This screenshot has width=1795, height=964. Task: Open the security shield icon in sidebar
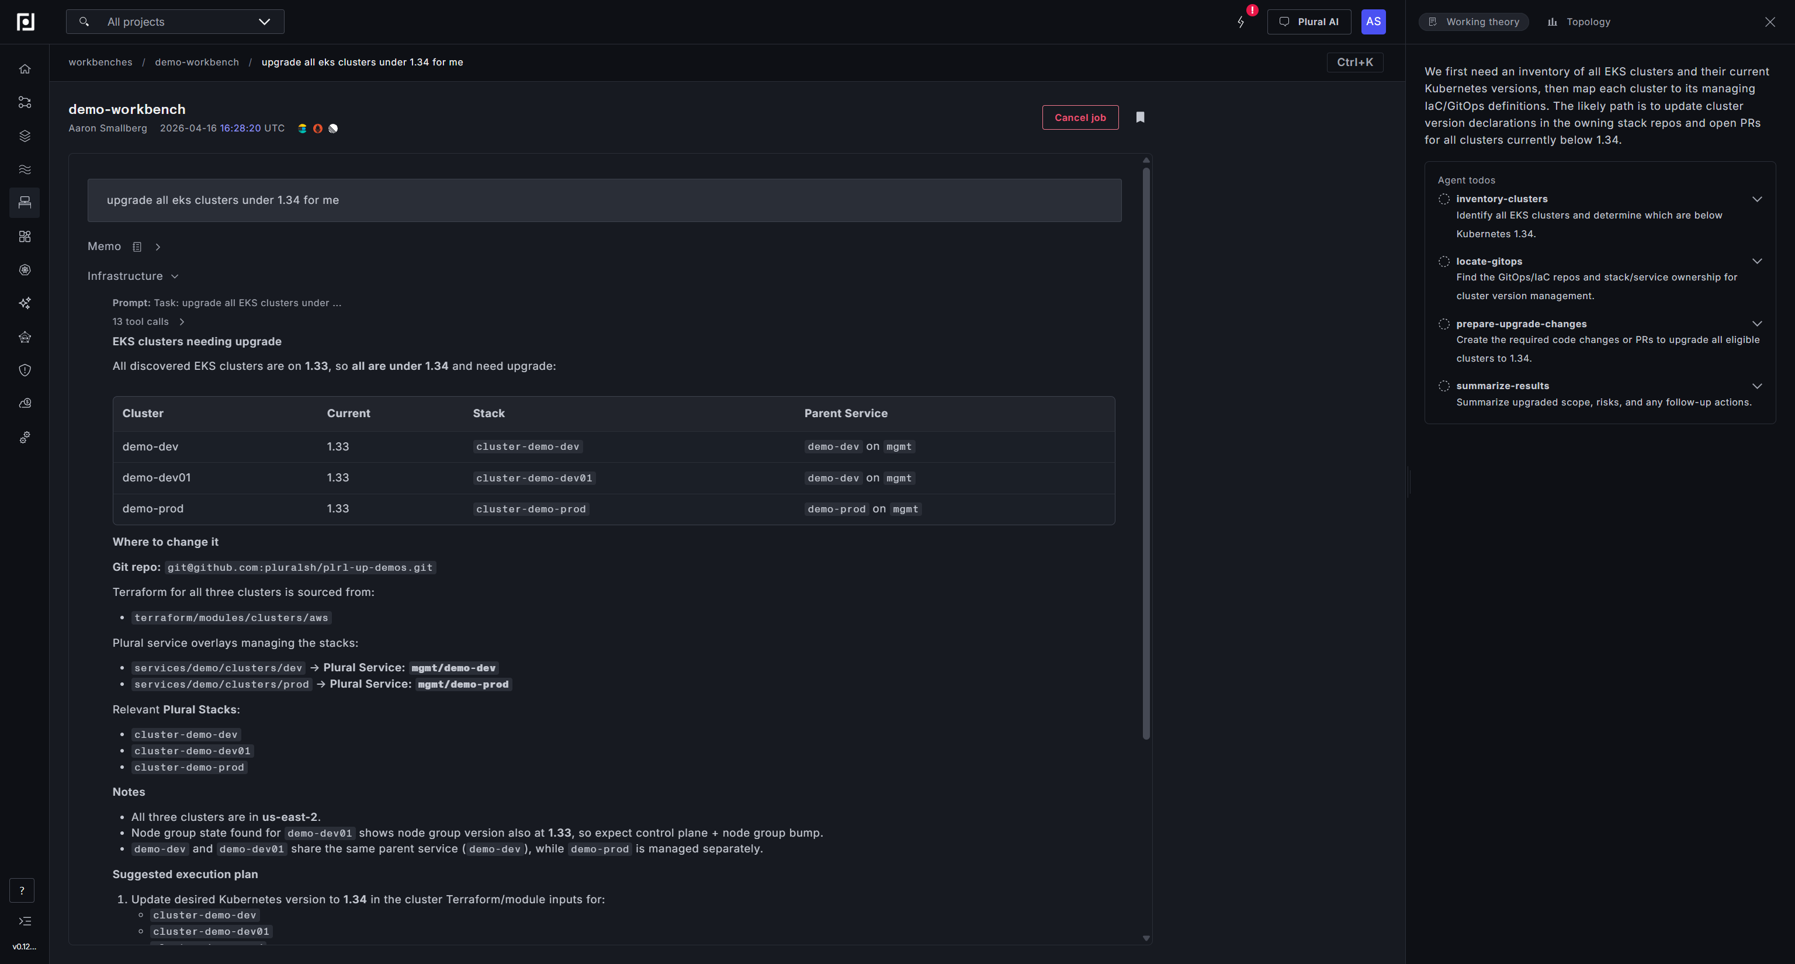[x=25, y=370]
